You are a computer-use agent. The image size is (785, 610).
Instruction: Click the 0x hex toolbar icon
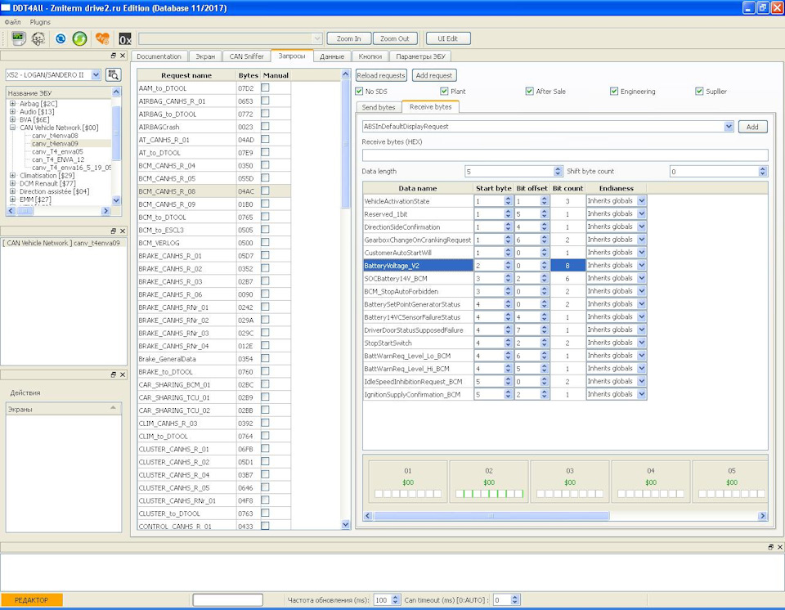(124, 38)
